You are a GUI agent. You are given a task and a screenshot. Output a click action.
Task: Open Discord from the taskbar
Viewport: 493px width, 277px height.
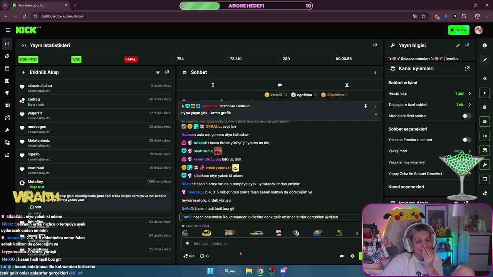(283, 271)
